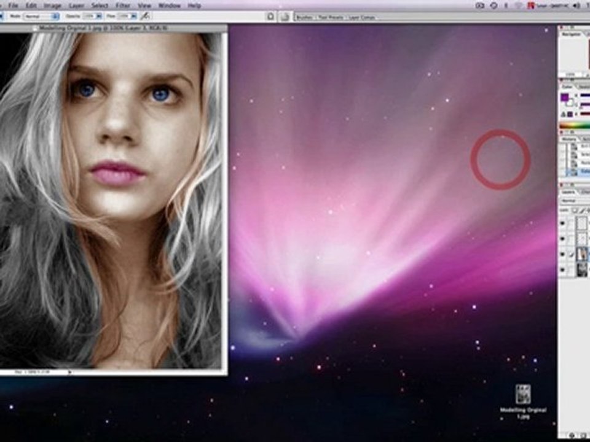Viewport: 590px width, 442px height.
Task: Click the document status bar arrow
Action: pyautogui.click(x=69, y=372)
